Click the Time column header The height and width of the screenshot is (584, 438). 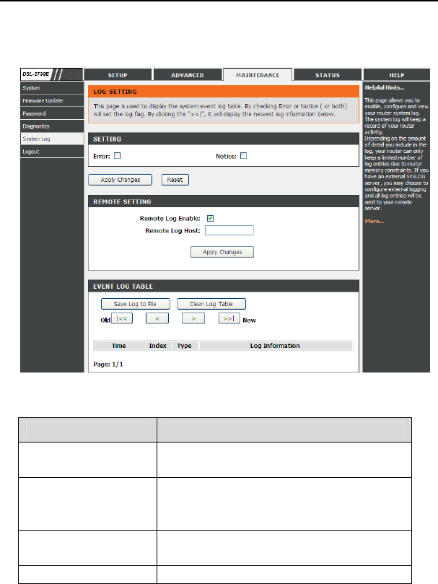coord(119,346)
